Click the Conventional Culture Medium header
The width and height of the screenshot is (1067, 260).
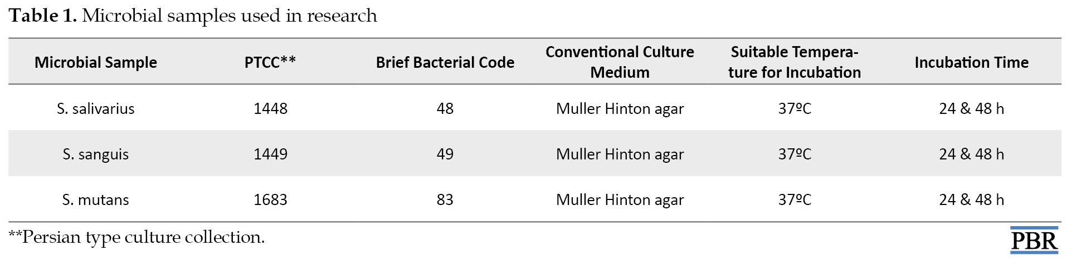pos(620,62)
